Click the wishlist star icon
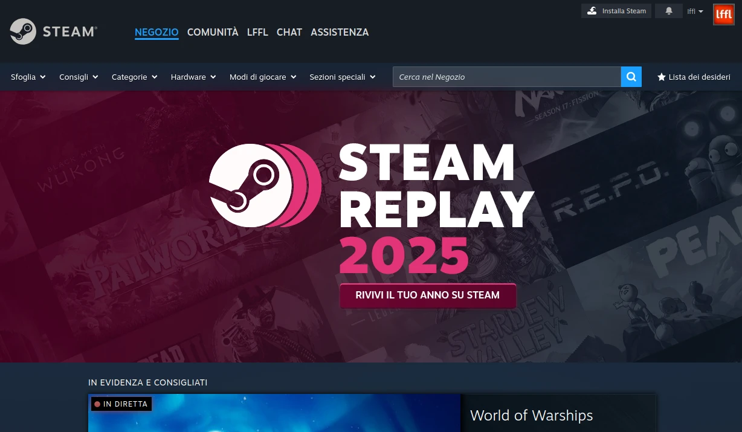This screenshot has width=742, height=432. tap(662, 77)
